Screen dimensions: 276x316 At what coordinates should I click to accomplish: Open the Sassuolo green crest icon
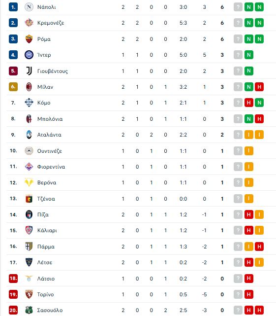[x=29, y=310]
